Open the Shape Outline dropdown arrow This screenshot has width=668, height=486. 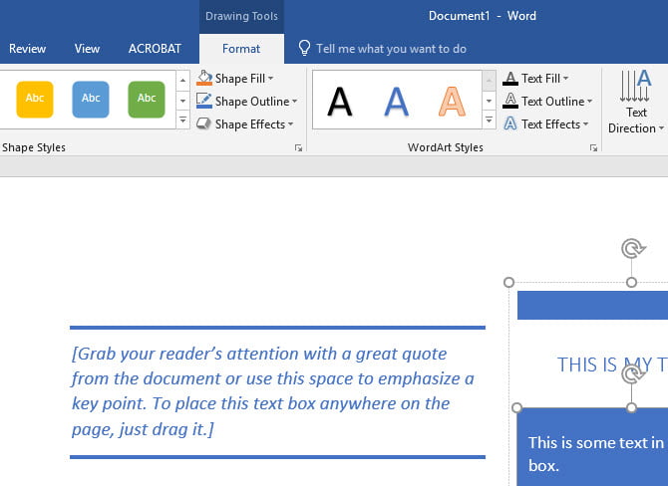click(x=294, y=102)
